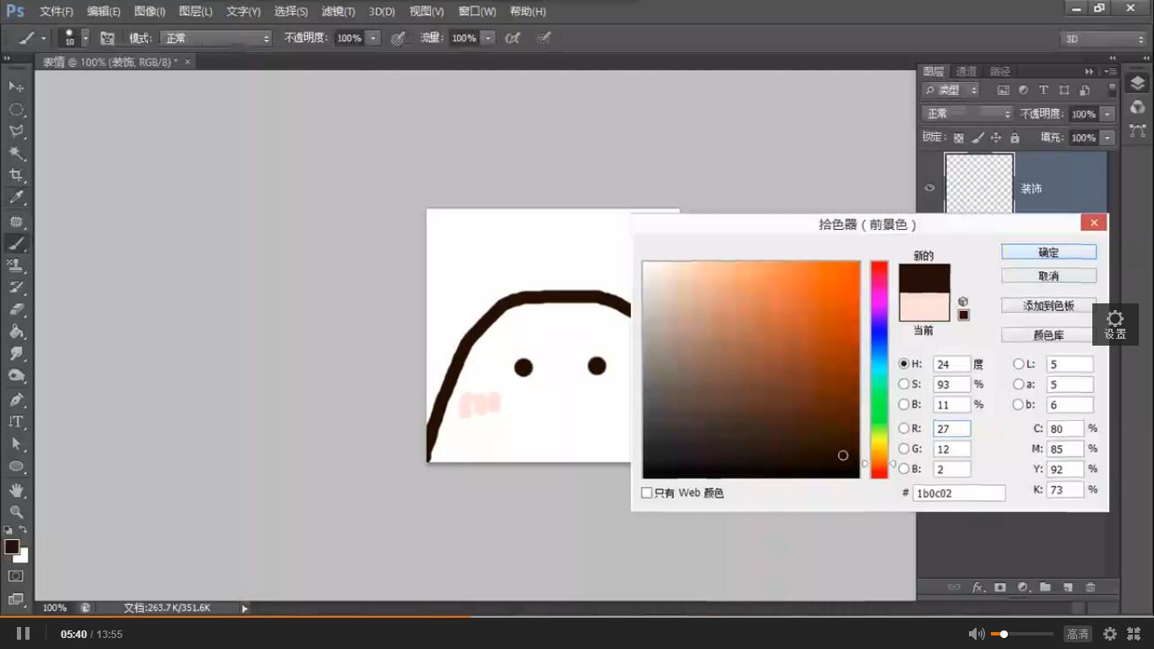This screenshot has width=1154, height=649.
Task: Select the Zoom tool
Action: (x=16, y=511)
